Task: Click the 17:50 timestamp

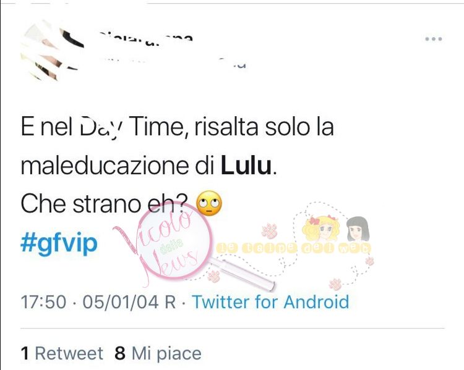Action: (x=43, y=301)
